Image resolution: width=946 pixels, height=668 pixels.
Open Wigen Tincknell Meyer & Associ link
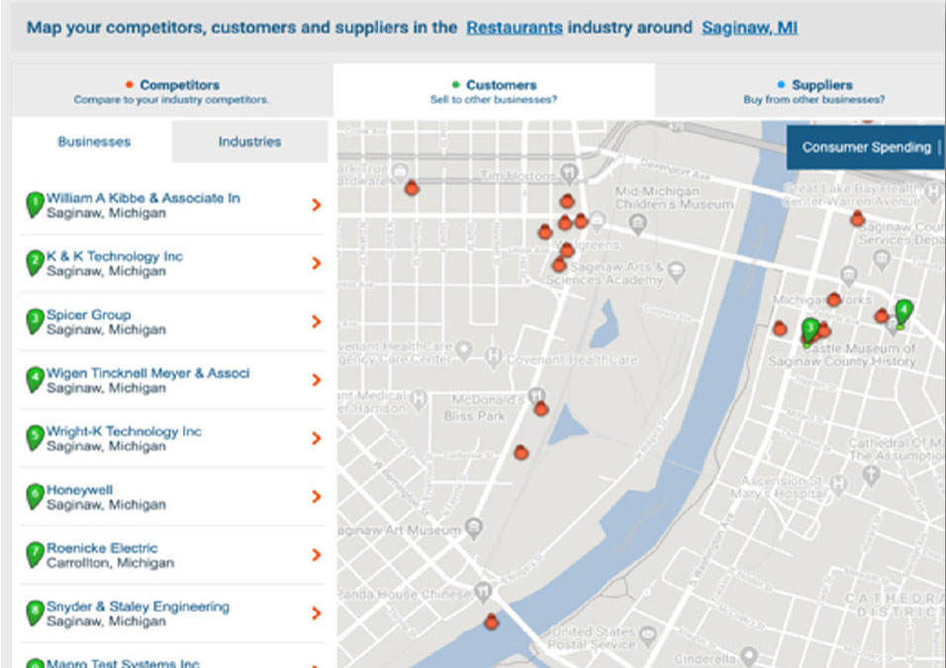pyautogui.click(x=147, y=373)
